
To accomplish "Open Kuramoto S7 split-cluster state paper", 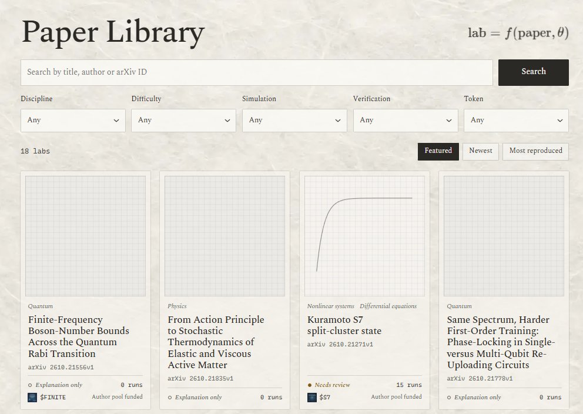I will (x=344, y=325).
